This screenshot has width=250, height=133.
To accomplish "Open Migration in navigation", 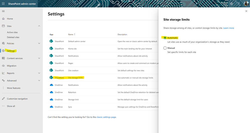I will pos(12,66).
